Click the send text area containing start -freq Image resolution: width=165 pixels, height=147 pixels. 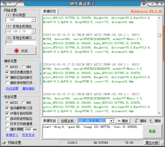pos(92,131)
